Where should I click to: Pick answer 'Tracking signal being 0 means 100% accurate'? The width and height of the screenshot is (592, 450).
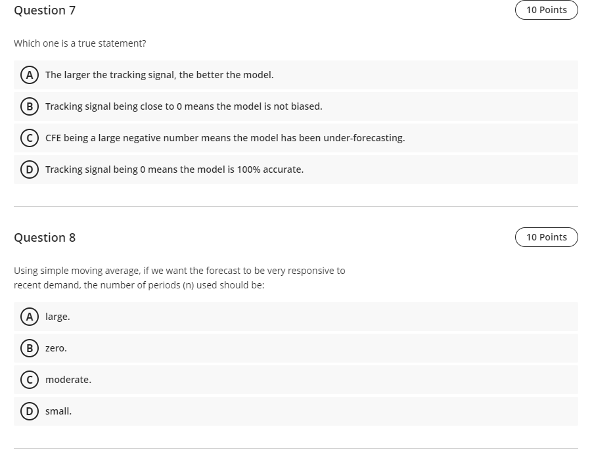pyautogui.click(x=174, y=169)
